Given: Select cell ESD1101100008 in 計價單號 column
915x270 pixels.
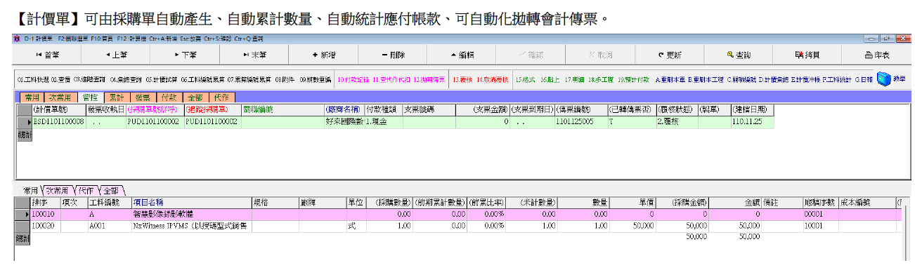Looking at the screenshot, I should 59,122.
